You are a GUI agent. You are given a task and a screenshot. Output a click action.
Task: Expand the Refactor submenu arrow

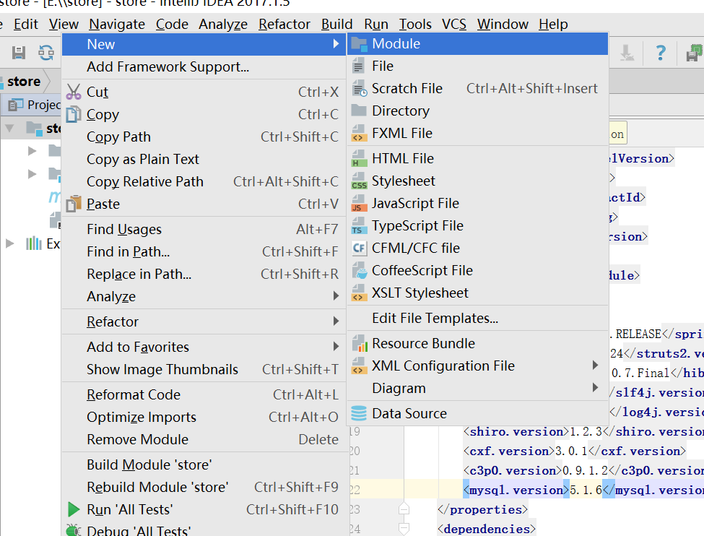pyautogui.click(x=336, y=321)
